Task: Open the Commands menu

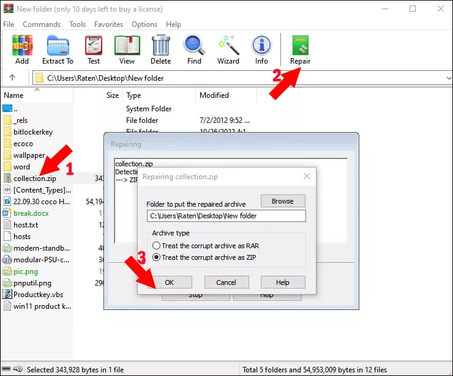Action: 42,24
